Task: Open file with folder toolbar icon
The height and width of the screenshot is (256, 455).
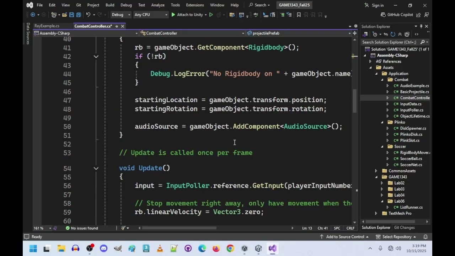Action: click(64, 15)
